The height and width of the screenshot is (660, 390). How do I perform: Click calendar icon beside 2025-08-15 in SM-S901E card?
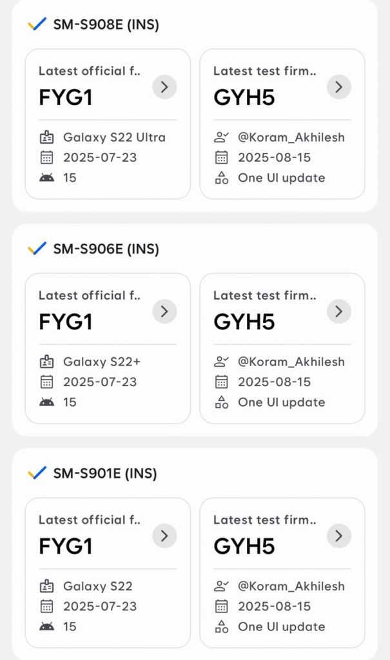(x=221, y=606)
